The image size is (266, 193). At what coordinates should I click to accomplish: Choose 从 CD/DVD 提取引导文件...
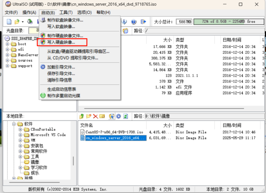click(x=80, y=58)
